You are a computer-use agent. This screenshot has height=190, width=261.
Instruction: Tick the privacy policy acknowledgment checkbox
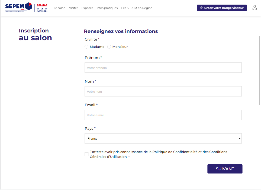[86, 154]
